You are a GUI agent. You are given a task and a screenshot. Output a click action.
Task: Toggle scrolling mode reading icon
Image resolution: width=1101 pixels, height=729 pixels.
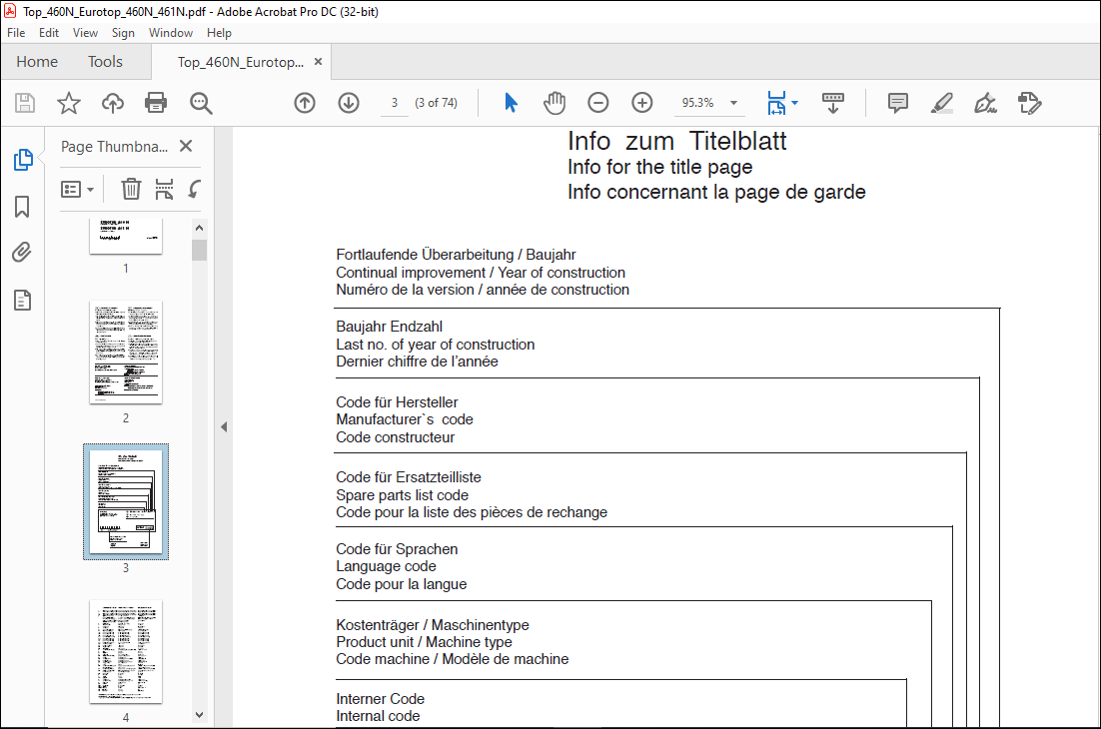coord(833,103)
